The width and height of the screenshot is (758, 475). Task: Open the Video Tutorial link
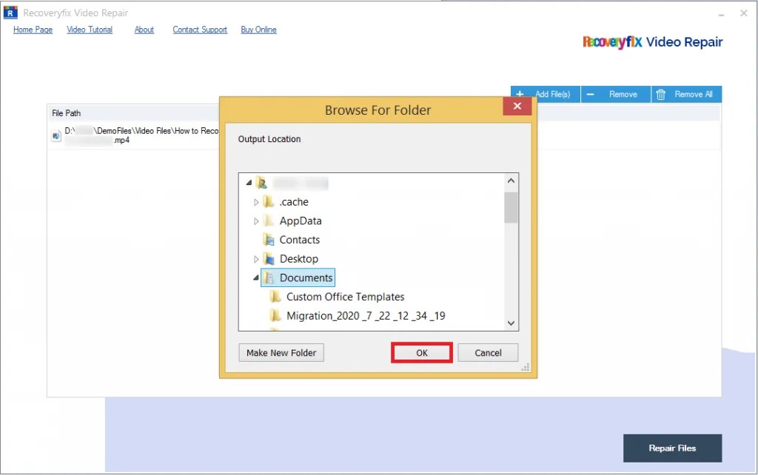[90, 30]
